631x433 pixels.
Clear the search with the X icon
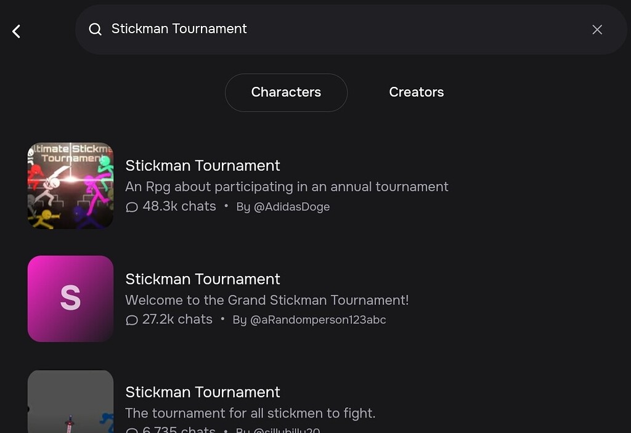click(596, 30)
